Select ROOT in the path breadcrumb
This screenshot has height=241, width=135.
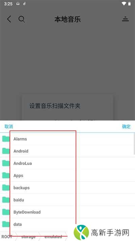pyautogui.click(x=7, y=237)
